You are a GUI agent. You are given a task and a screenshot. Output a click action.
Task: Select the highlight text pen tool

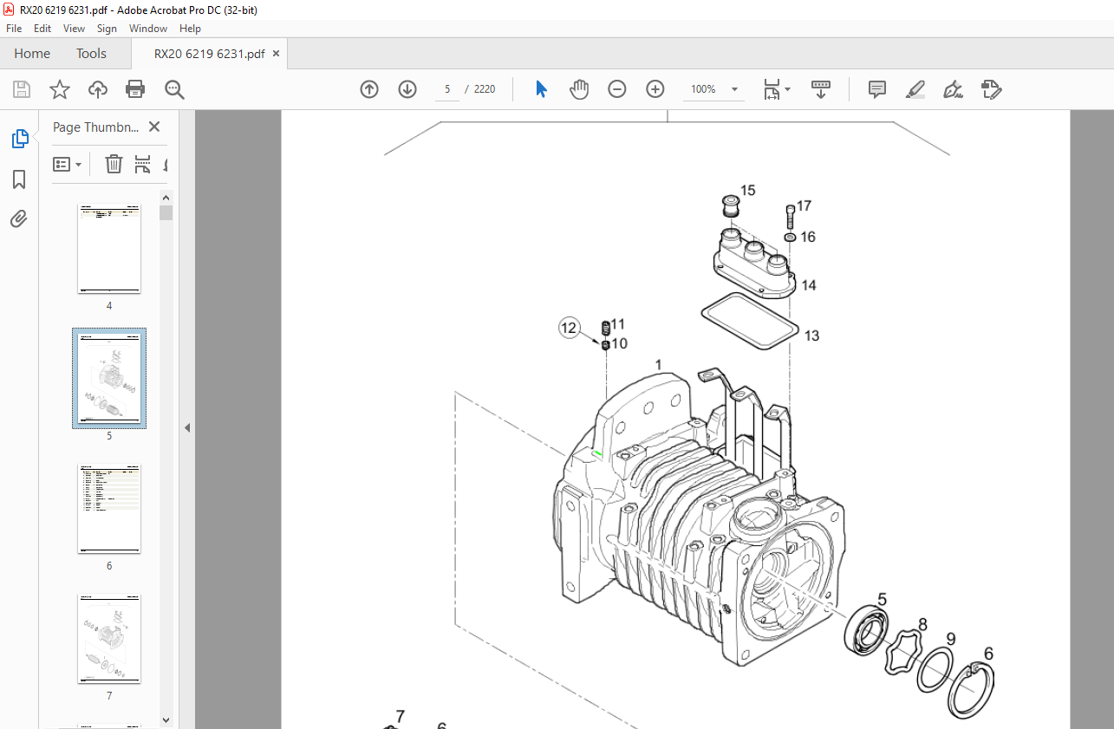click(x=915, y=89)
